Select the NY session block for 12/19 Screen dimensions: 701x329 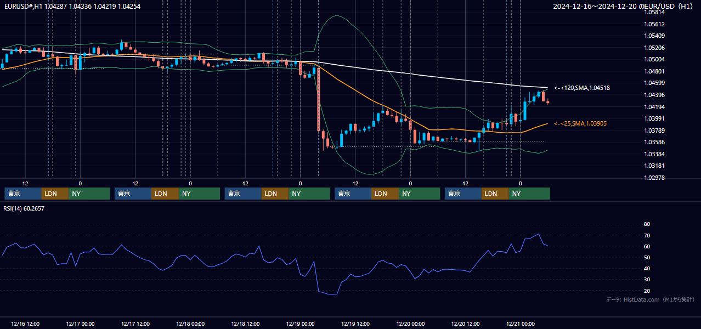point(420,194)
